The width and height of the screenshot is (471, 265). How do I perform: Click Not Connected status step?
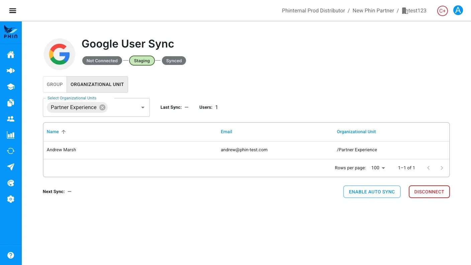click(102, 61)
